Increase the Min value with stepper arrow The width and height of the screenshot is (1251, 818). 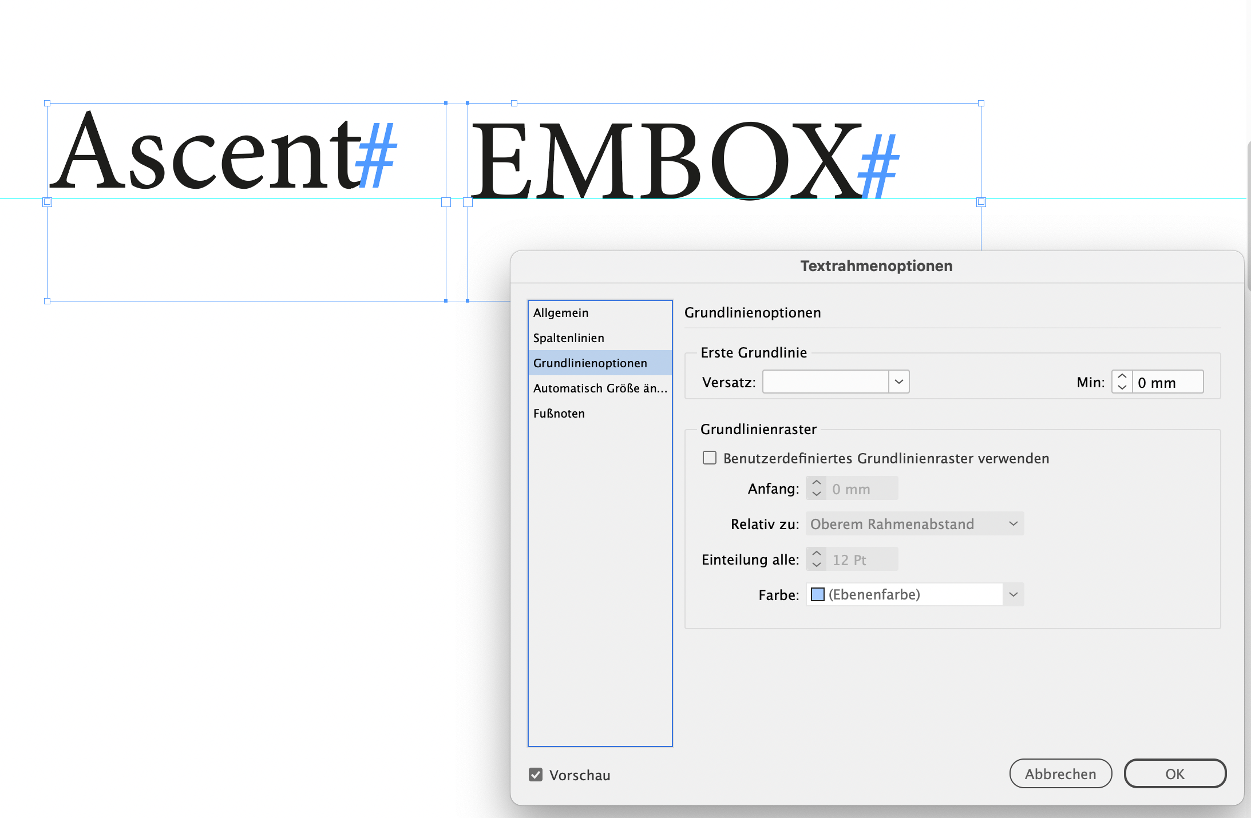[x=1122, y=377]
